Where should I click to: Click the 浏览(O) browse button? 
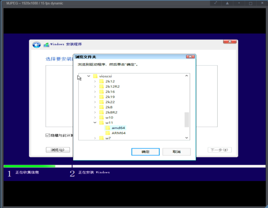pyautogui.click(x=58, y=150)
